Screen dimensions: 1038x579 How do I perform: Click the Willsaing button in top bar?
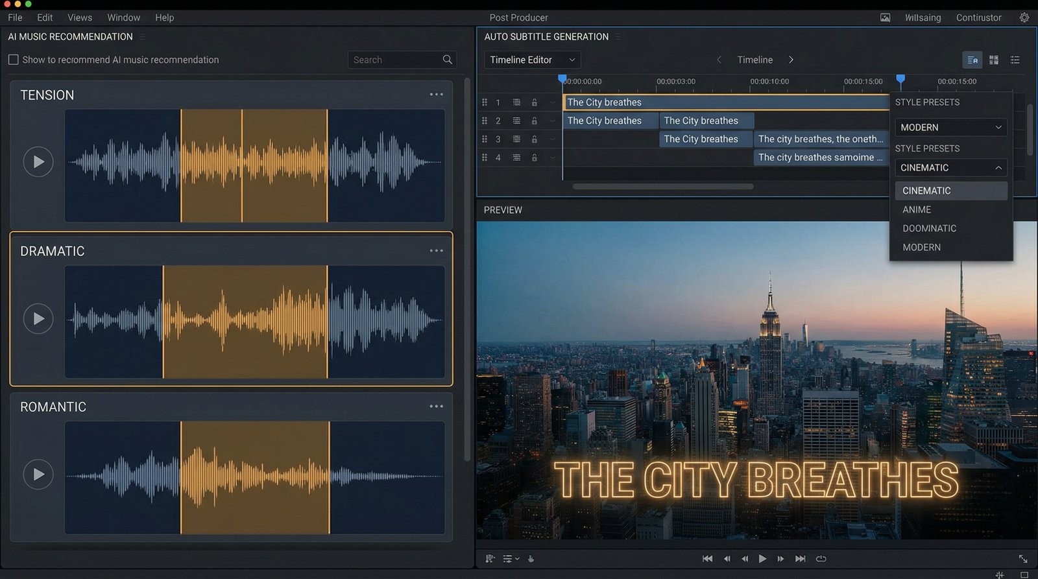[923, 18]
